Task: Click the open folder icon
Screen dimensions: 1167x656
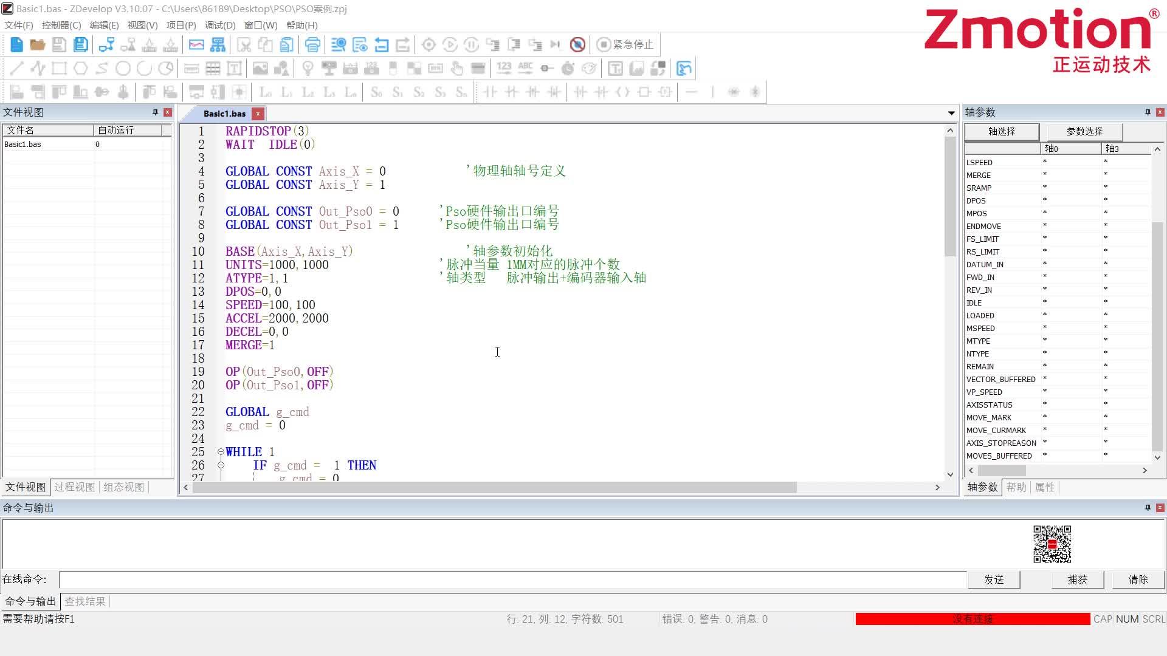Action: 38,44
